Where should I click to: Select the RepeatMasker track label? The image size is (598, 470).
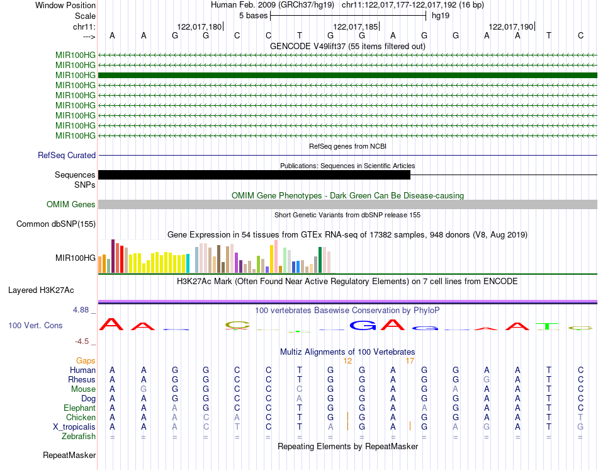point(69,455)
